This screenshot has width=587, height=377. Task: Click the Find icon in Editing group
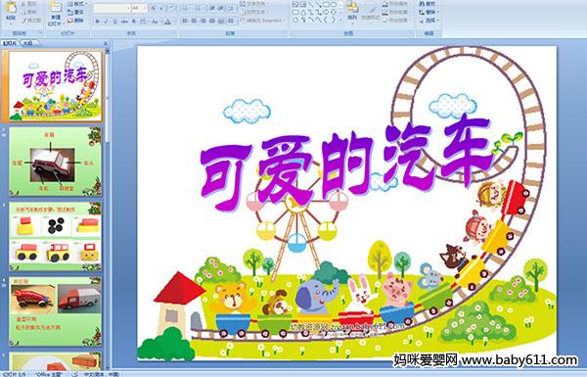coord(428,4)
